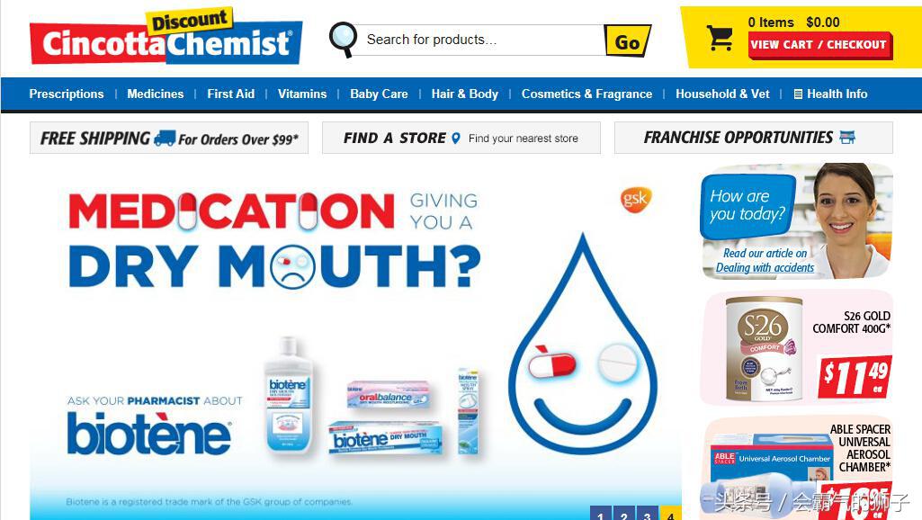The width and height of the screenshot is (922, 520).
Task: Click the Health Info list icon
Action: click(798, 94)
